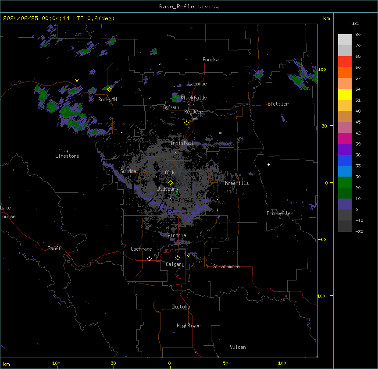The image size is (378, 369).
Task: Click the Okotoks city label
Action: [x=181, y=307]
